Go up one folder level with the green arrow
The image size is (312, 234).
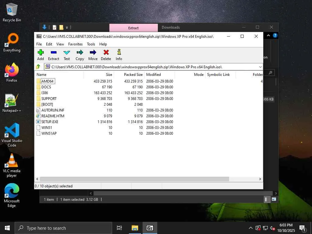click(x=38, y=67)
